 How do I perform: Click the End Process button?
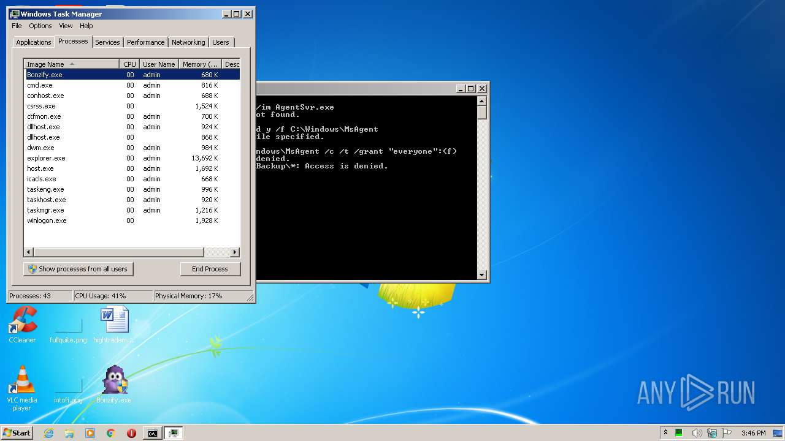pyautogui.click(x=210, y=269)
